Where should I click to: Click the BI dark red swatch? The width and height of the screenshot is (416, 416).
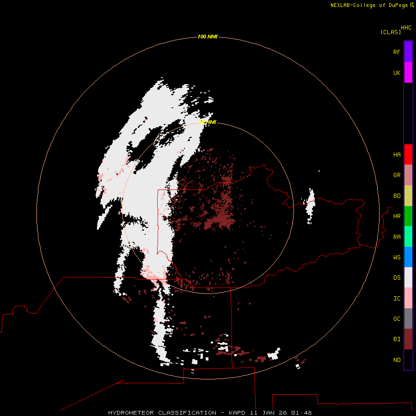click(408, 339)
